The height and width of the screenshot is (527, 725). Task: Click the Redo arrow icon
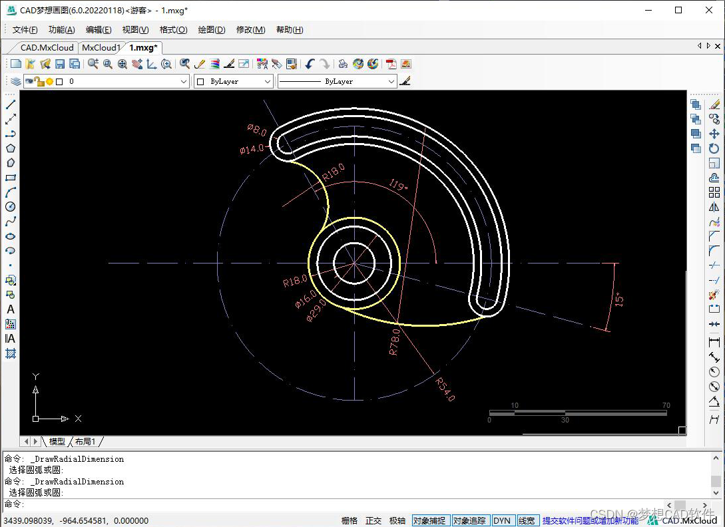pos(325,64)
